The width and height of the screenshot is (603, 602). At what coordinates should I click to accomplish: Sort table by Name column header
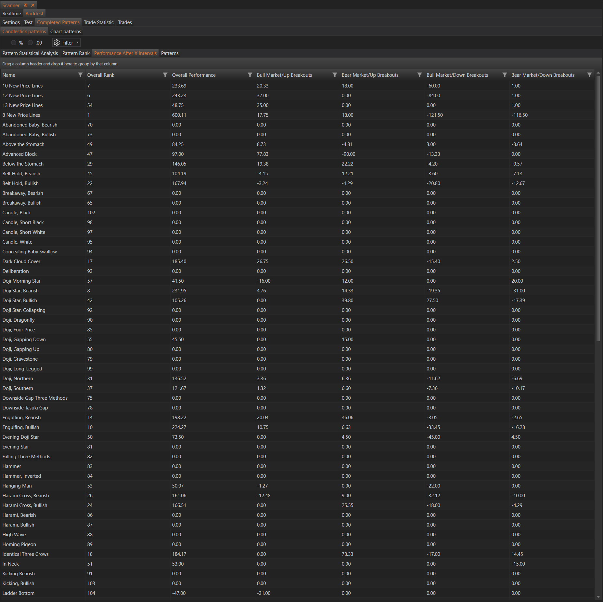pos(9,75)
